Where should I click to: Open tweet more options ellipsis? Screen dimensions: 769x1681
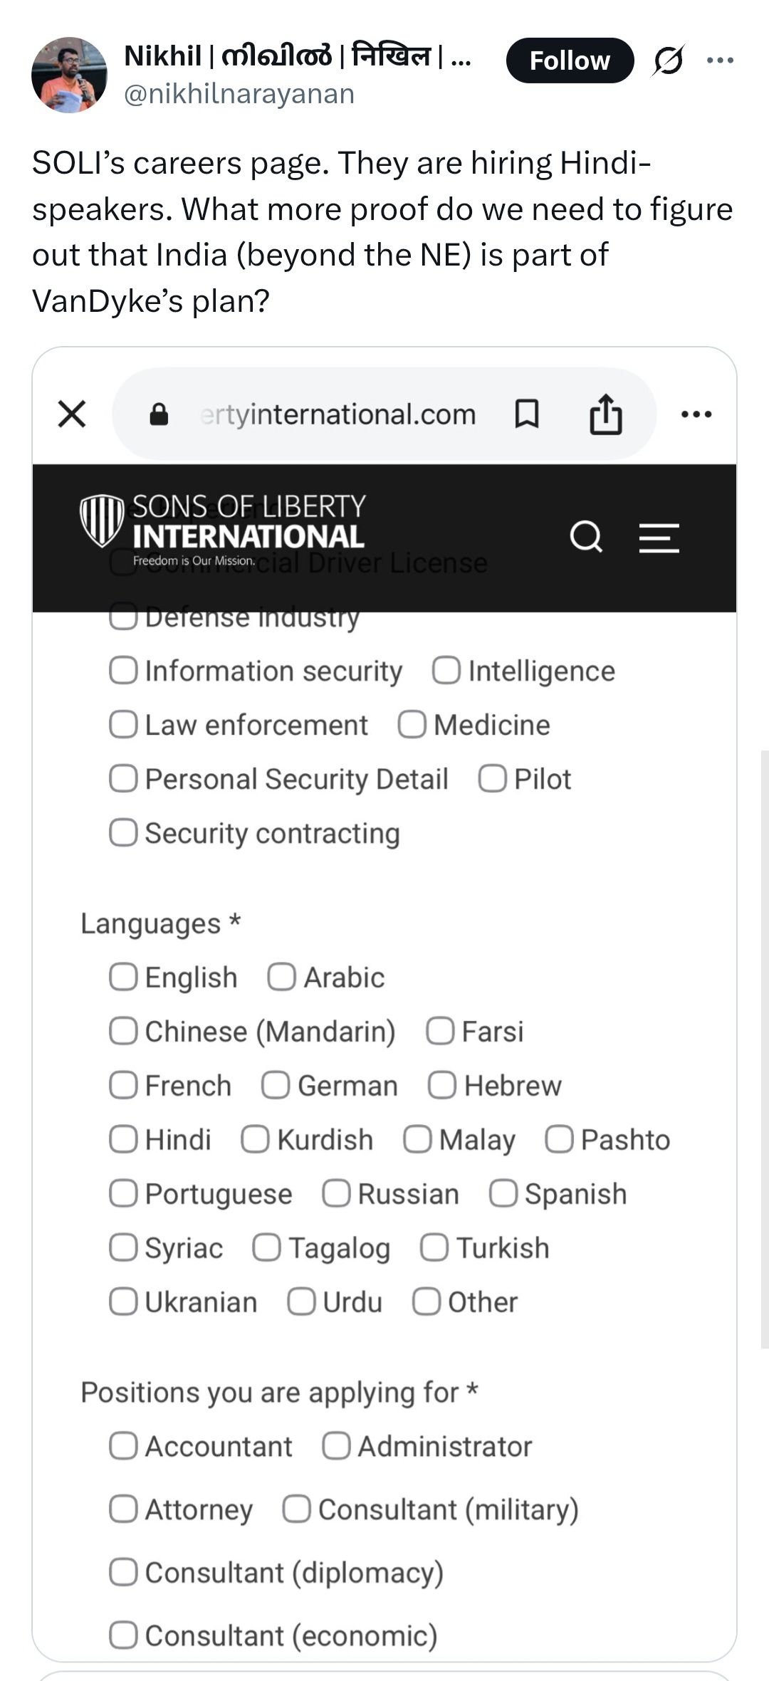pos(720,61)
